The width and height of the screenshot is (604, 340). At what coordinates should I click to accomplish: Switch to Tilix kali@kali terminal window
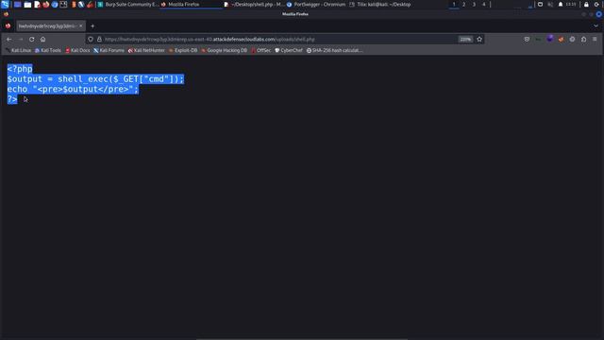[x=379, y=5]
